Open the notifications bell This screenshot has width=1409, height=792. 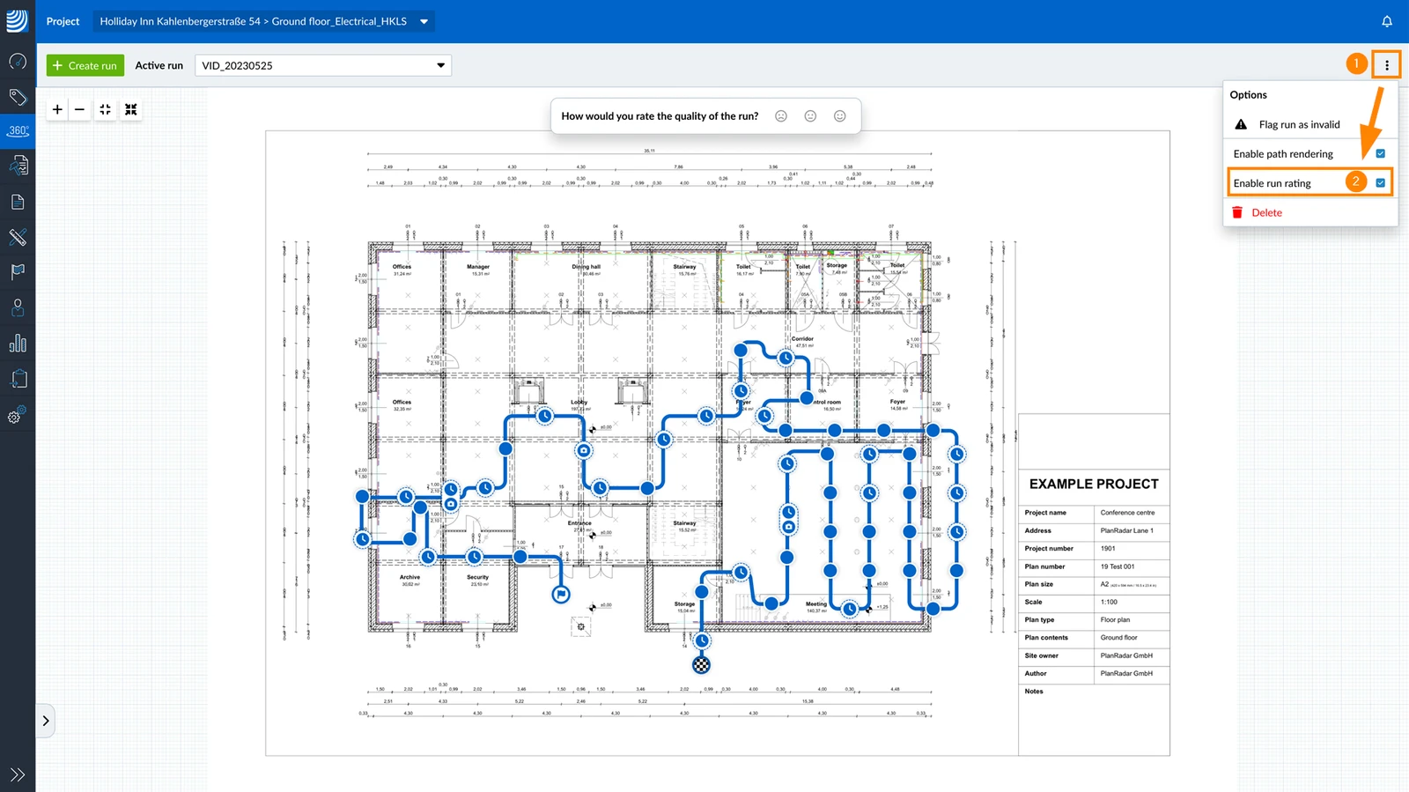(1387, 21)
